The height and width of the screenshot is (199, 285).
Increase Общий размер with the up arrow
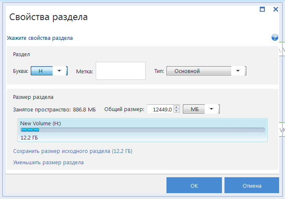click(x=177, y=107)
